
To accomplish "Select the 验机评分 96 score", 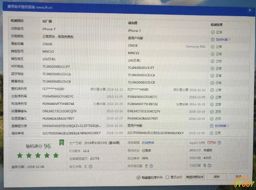I will click(x=38, y=146).
